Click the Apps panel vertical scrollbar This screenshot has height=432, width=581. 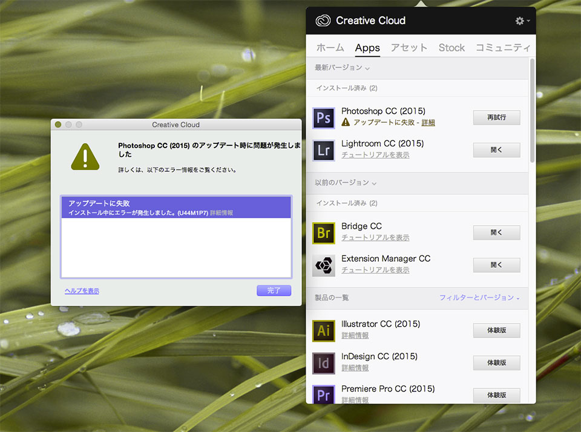(532, 110)
